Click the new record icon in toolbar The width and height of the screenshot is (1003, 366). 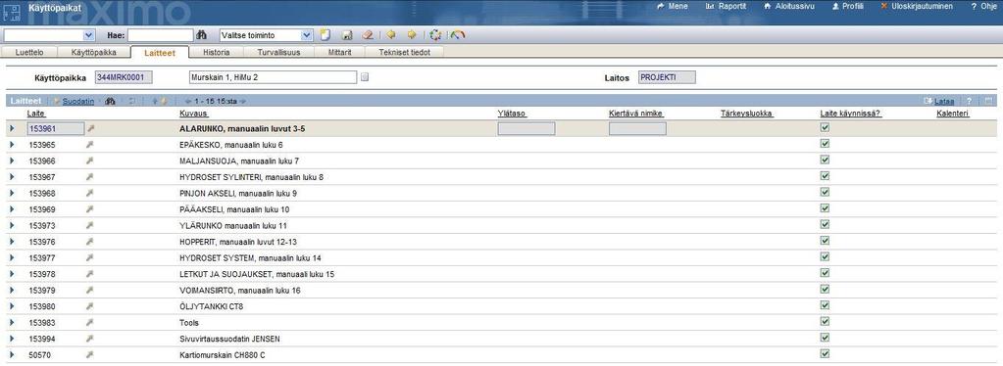click(325, 35)
